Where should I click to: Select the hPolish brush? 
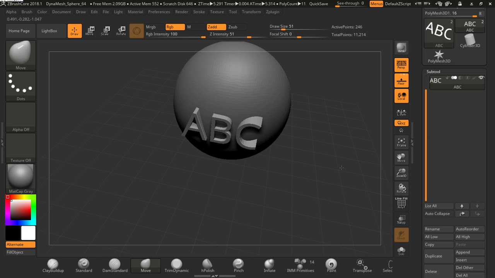pyautogui.click(x=208, y=266)
